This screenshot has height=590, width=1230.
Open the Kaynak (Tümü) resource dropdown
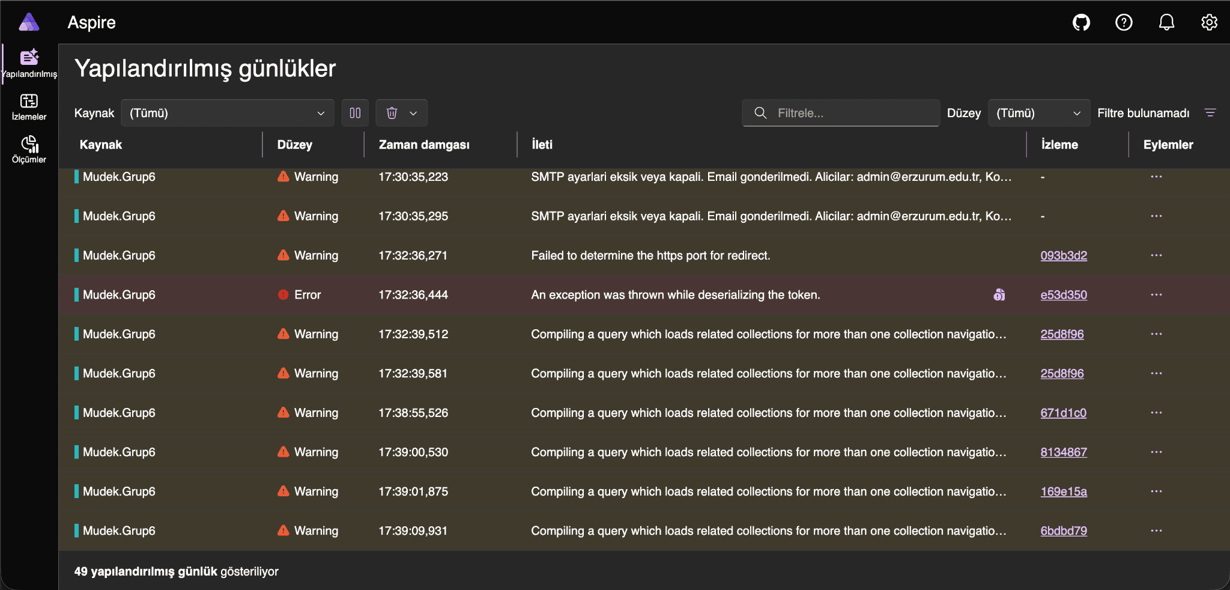[228, 113]
